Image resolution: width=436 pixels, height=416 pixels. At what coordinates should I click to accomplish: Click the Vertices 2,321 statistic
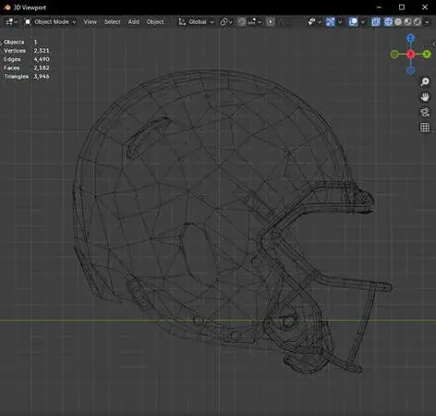27,51
